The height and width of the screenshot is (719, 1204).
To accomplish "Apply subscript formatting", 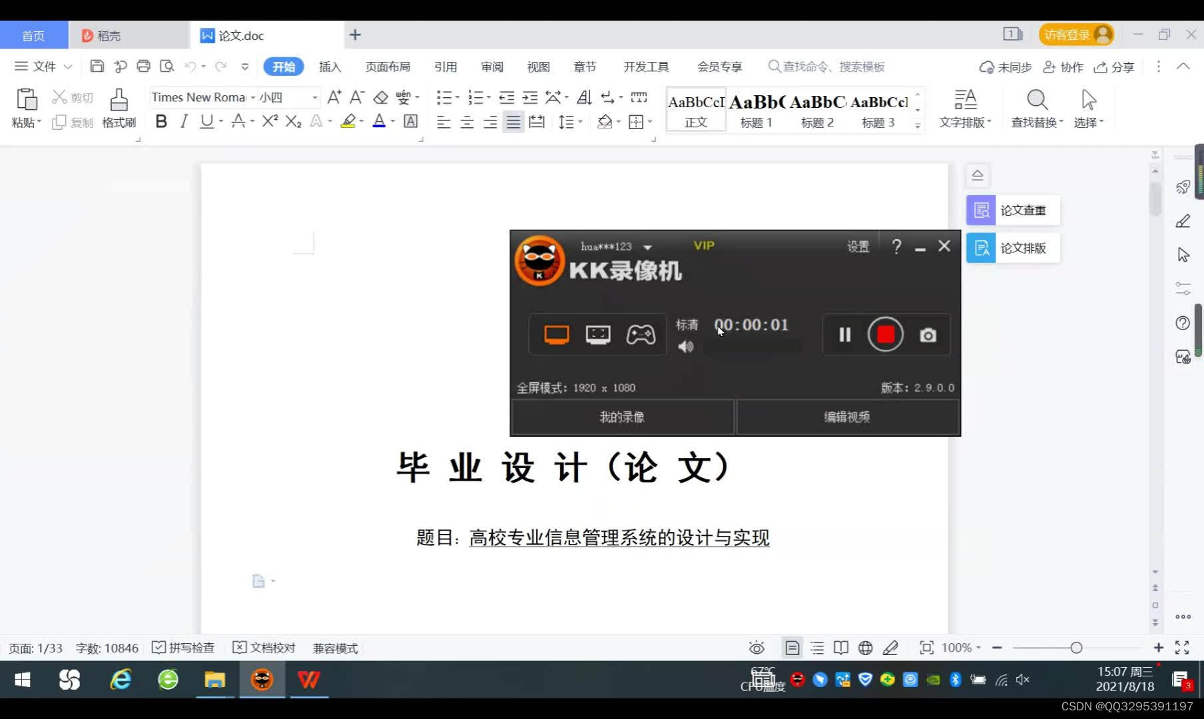I will tap(294, 121).
